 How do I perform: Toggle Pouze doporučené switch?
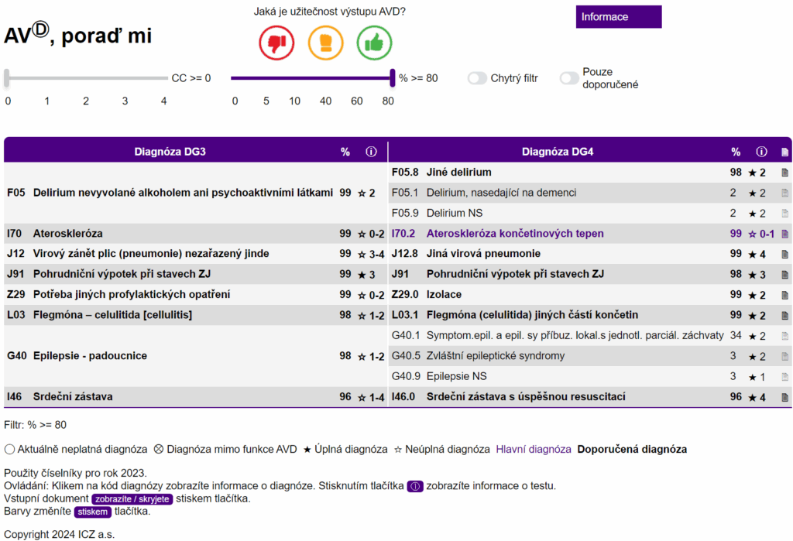[x=569, y=78]
